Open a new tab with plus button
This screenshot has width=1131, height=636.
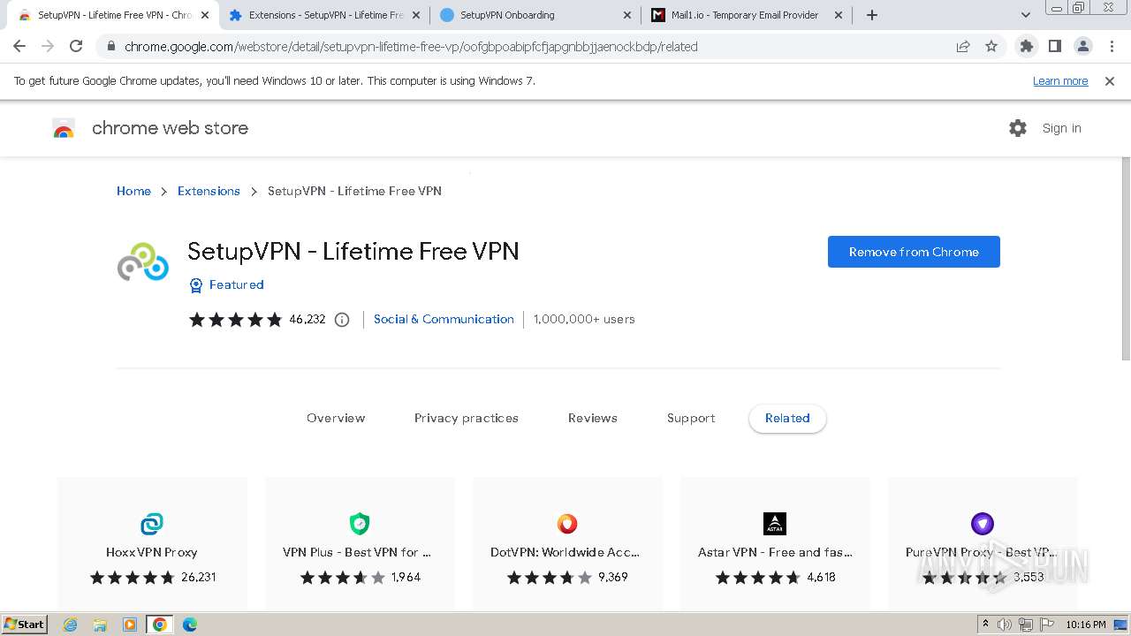click(x=872, y=15)
